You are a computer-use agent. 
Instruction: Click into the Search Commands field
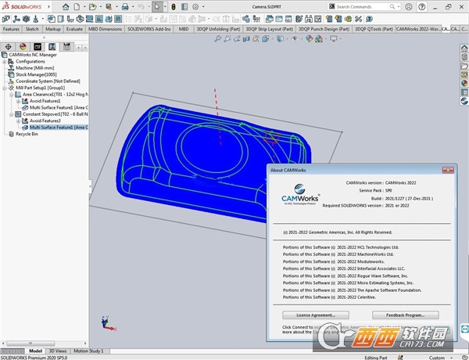(x=362, y=6)
